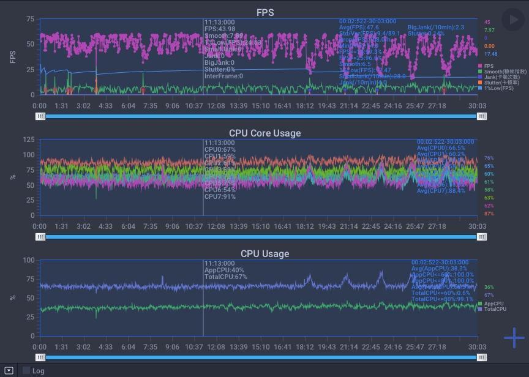Toggle the FPS series in legend

point(486,66)
